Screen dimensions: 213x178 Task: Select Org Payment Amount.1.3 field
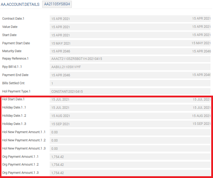[x=130, y=173]
